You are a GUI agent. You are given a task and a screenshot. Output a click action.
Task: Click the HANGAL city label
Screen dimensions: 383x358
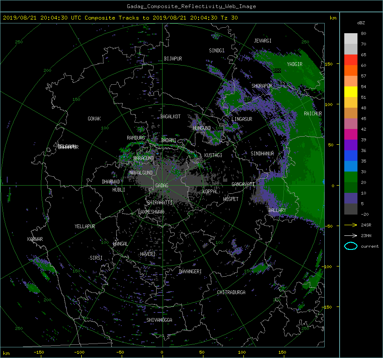[120, 243]
